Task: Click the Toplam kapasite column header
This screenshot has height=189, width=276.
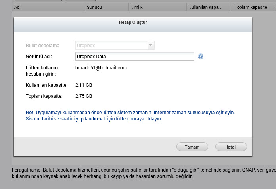Action: [x=252, y=7]
